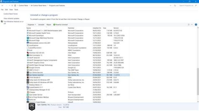
Task: Click the Kodi program icon
Action: (x=28, y=50)
